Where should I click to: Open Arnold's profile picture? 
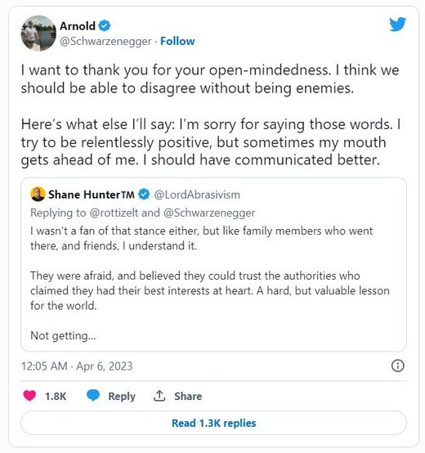(x=38, y=34)
